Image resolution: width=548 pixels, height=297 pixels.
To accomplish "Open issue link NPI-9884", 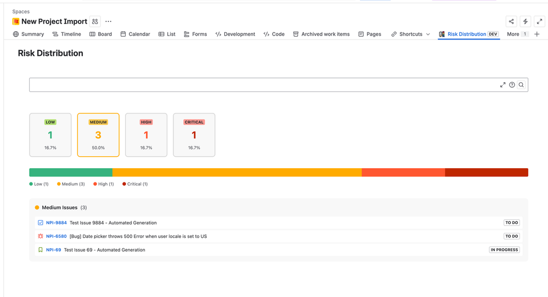I will (57, 222).
